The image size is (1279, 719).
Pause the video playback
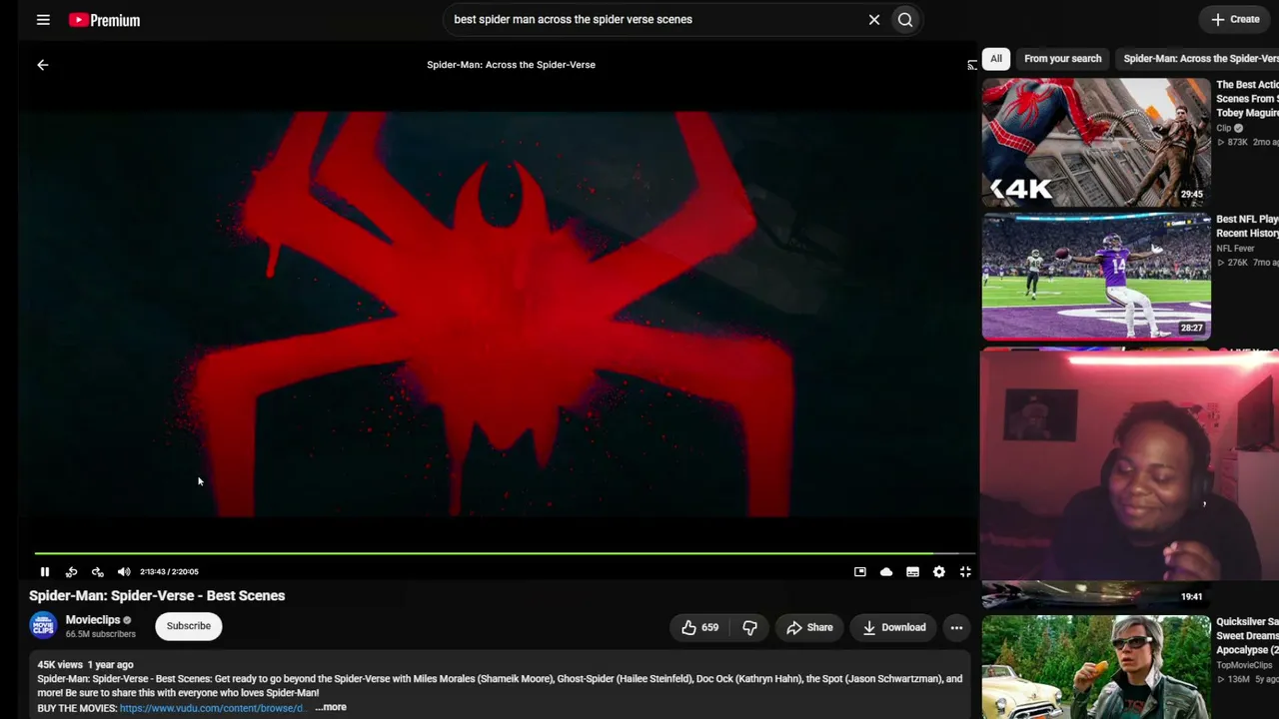45,572
